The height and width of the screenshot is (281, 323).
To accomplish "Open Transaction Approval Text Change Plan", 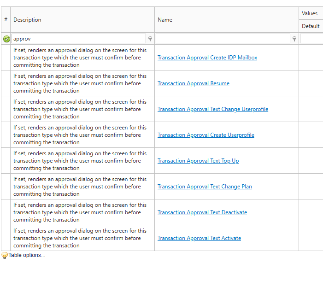I will tap(205, 187).
